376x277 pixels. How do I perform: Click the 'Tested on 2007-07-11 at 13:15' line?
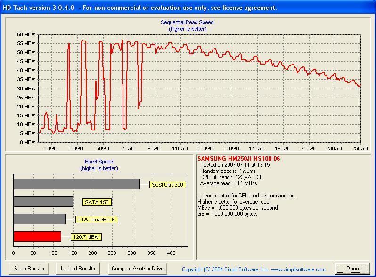click(x=235, y=165)
